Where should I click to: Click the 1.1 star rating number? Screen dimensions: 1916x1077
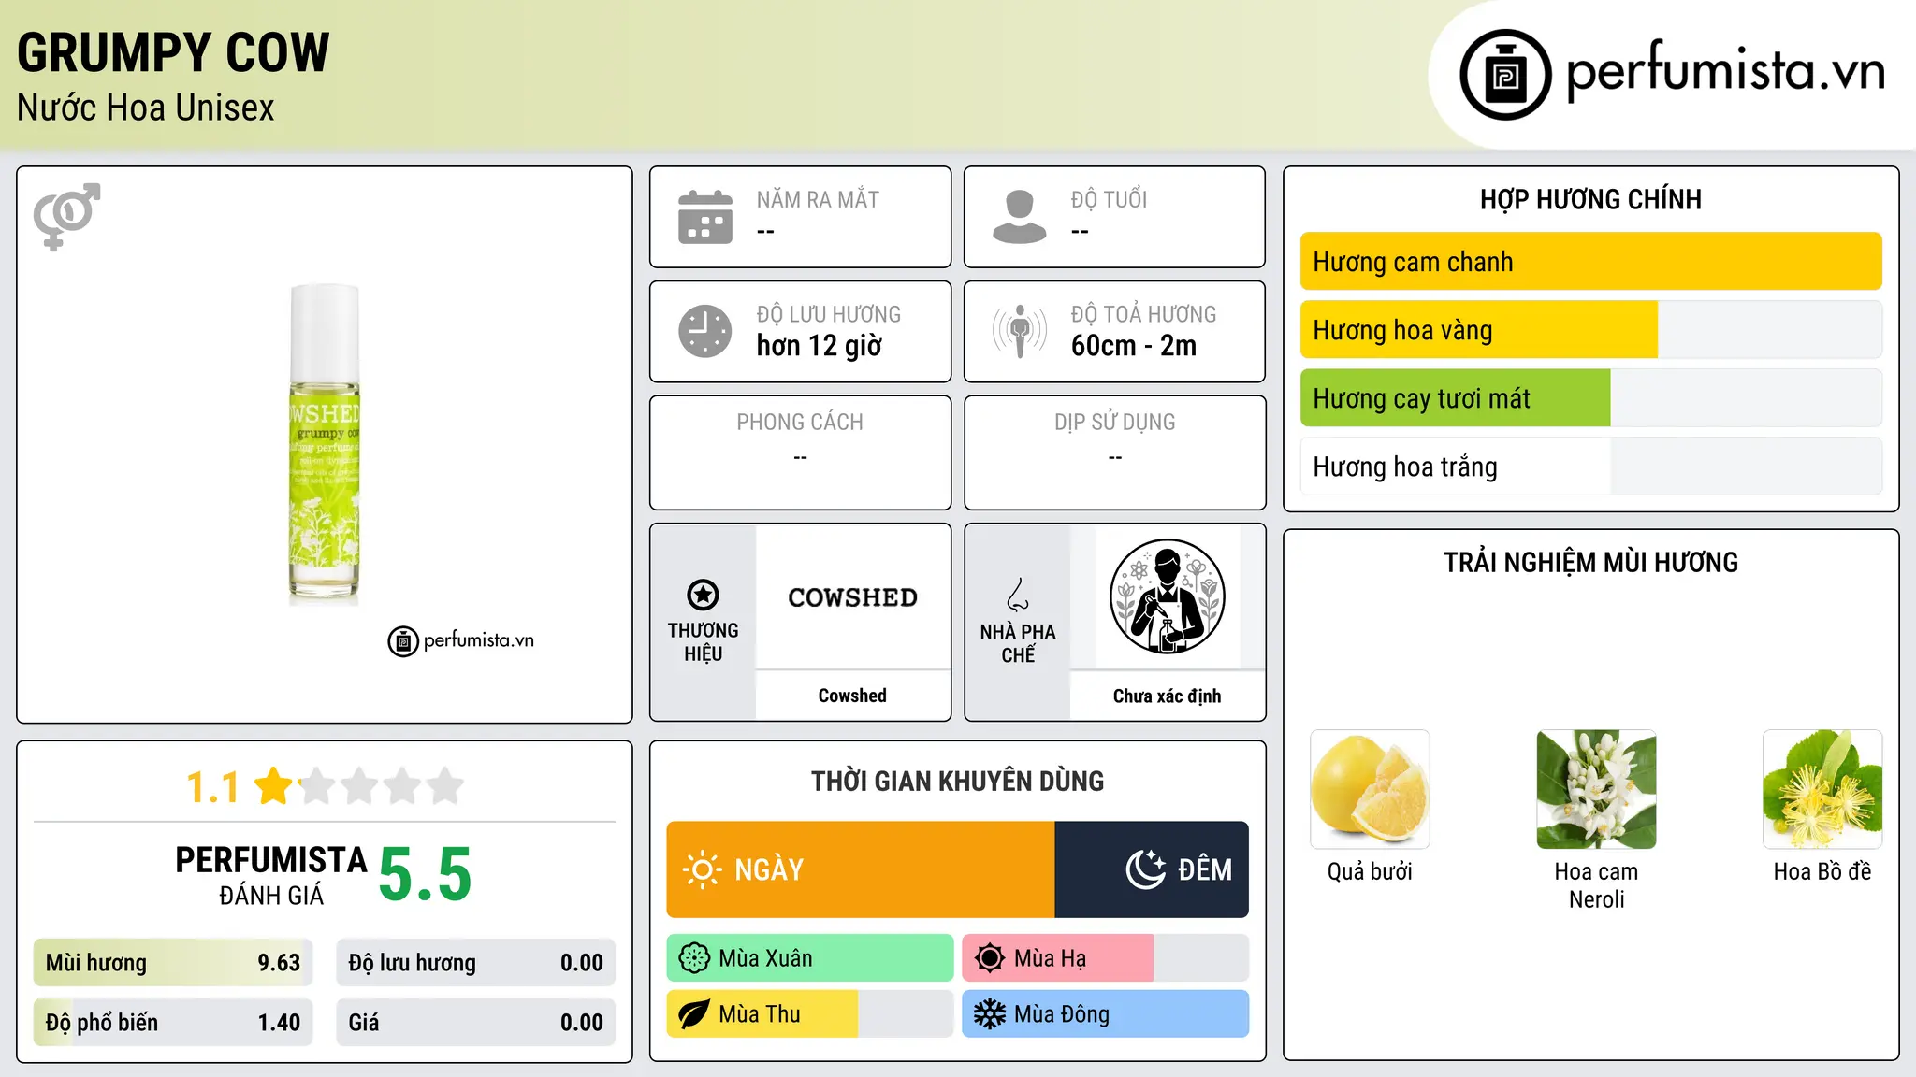coord(212,787)
